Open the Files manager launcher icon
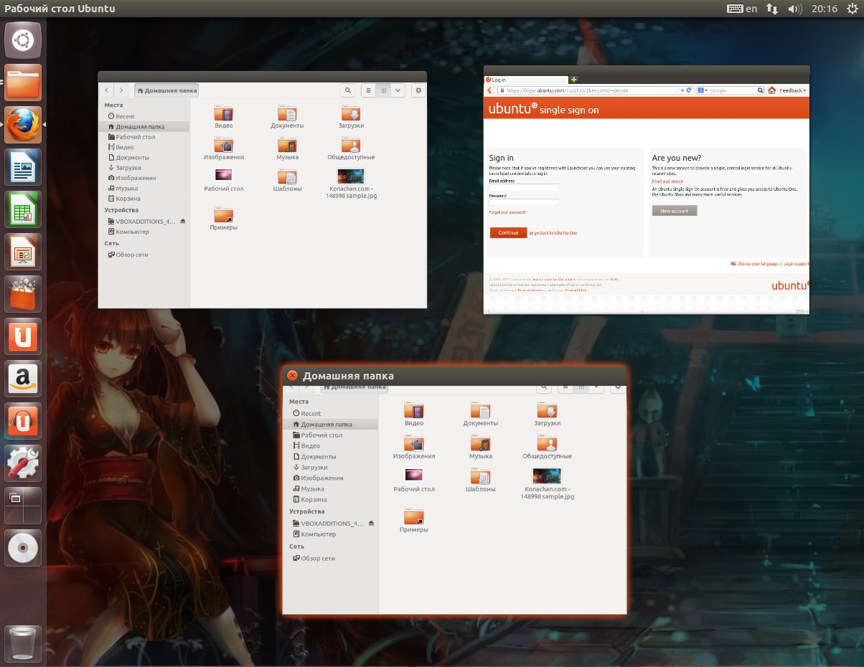The image size is (864, 667). (x=23, y=82)
